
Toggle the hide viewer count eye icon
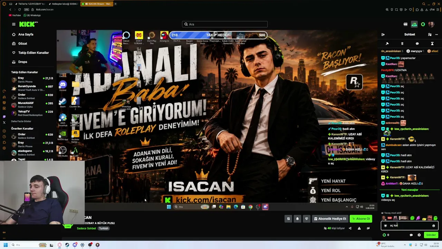click(368, 228)
